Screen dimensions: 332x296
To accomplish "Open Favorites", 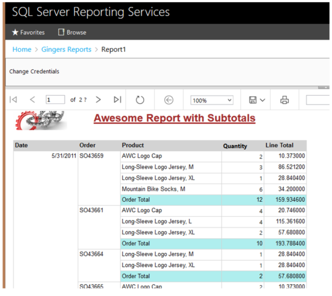I will [x=28, y=32].
